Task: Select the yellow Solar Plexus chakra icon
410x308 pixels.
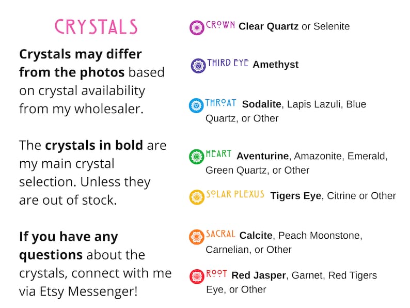Action: (x=197, y=197)
